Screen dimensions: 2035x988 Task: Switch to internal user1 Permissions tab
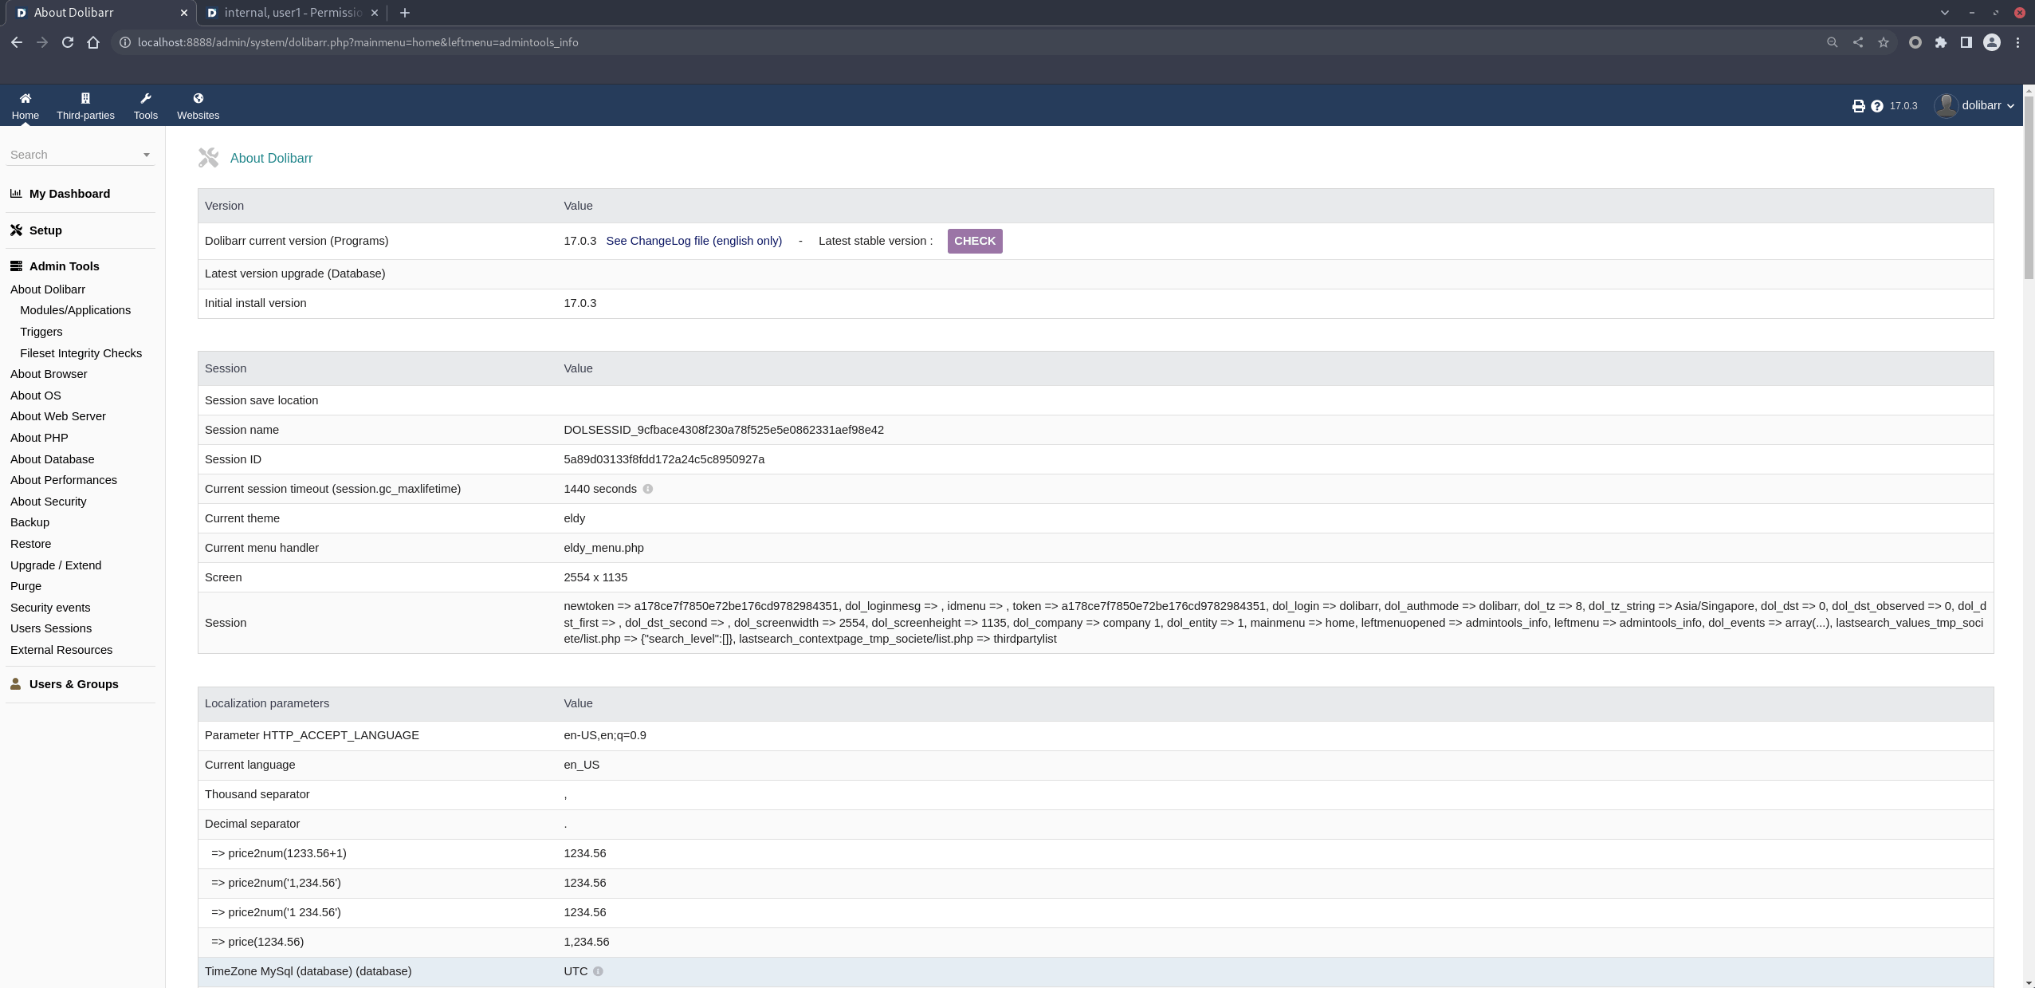pos(293,13)
